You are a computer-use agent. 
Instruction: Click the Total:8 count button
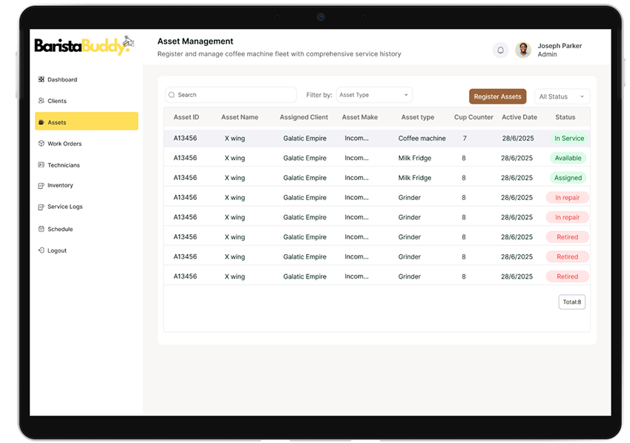571,302
